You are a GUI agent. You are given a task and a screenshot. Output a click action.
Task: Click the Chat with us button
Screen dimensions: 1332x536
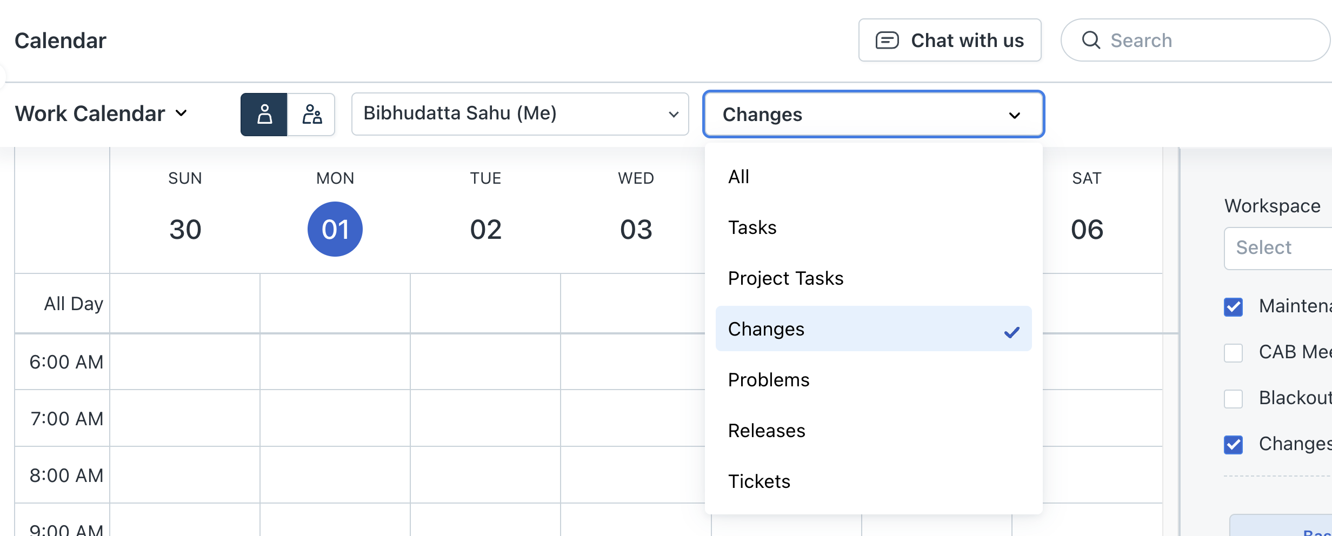(949, 41)
